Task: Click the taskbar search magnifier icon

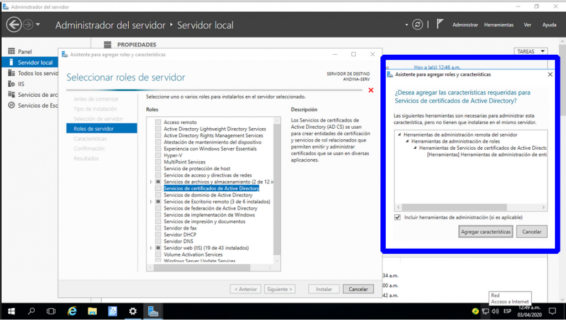Action: (x=32, y=311)
